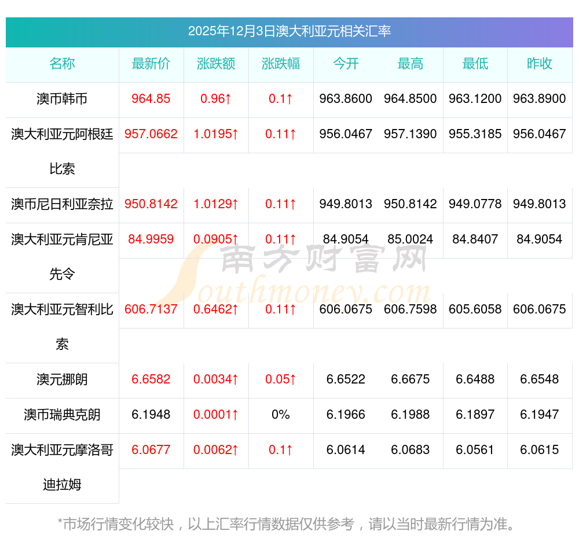Open the 澳币韩币 currency pair row
The image size is (579, 542).
point(62,99)
